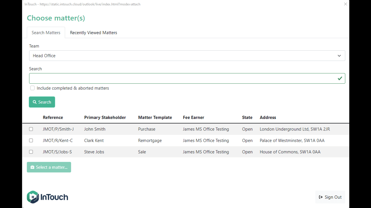Tick the checkbox for JMOT/P/Smith-J matter

31,129
